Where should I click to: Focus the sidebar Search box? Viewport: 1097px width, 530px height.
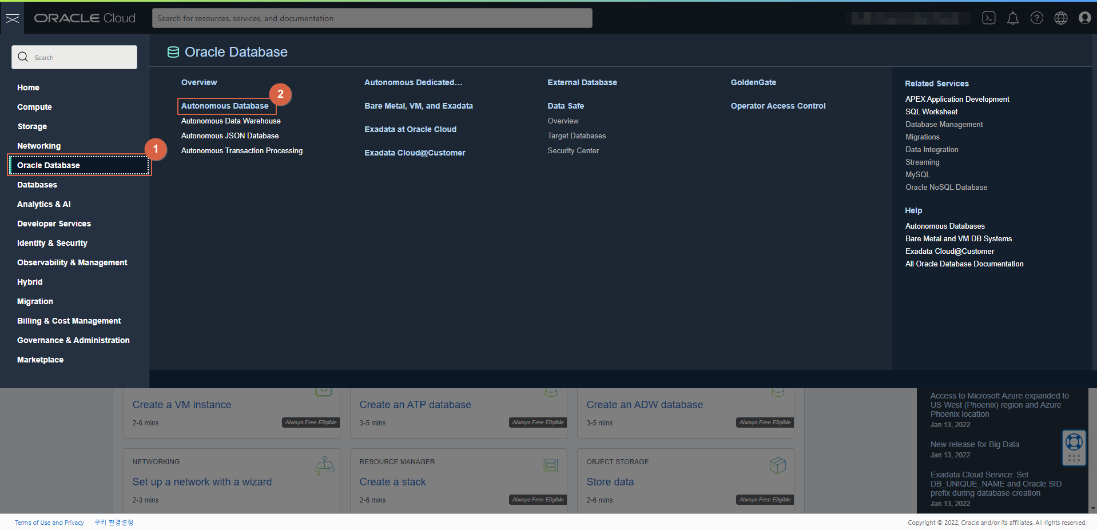pos(74,57)
